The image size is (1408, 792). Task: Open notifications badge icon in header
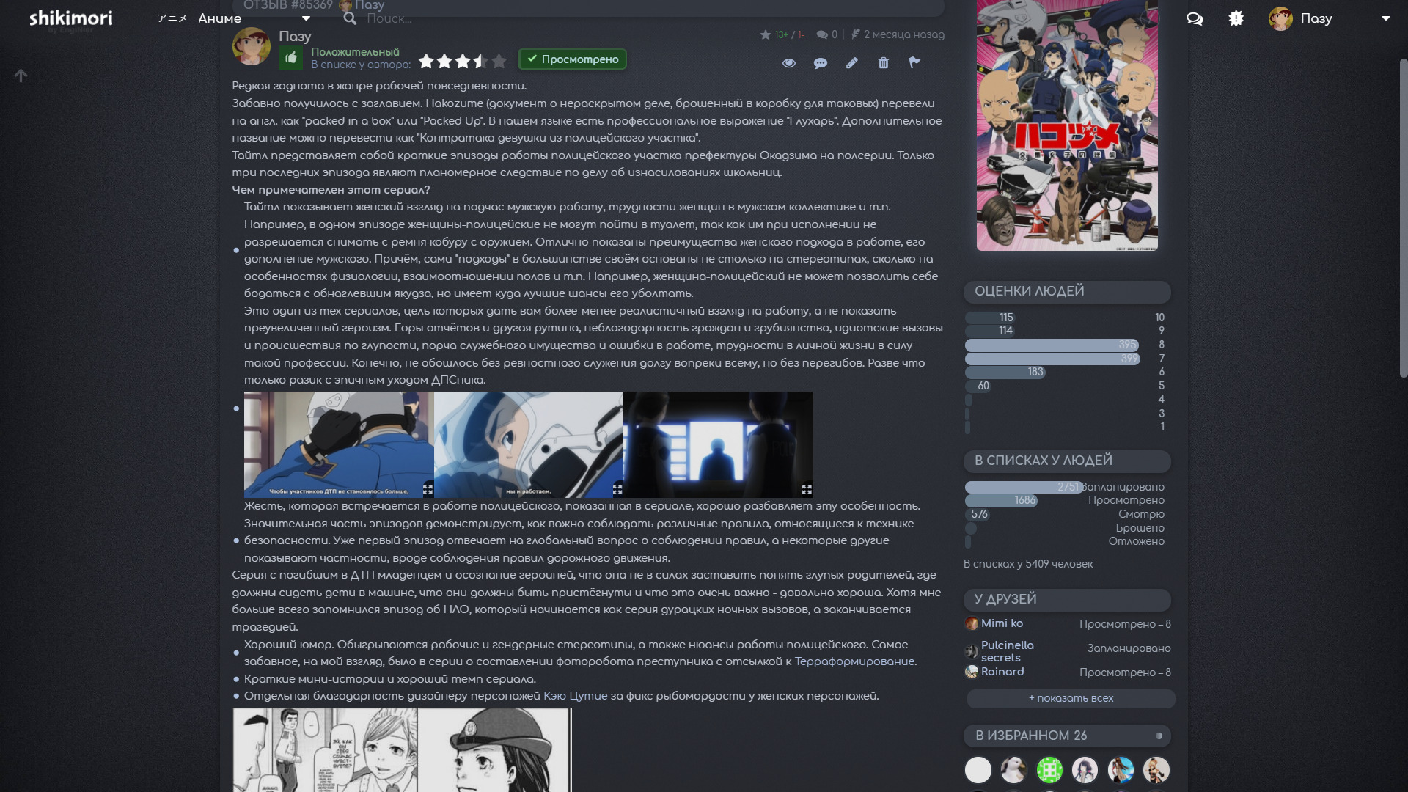1236,19
